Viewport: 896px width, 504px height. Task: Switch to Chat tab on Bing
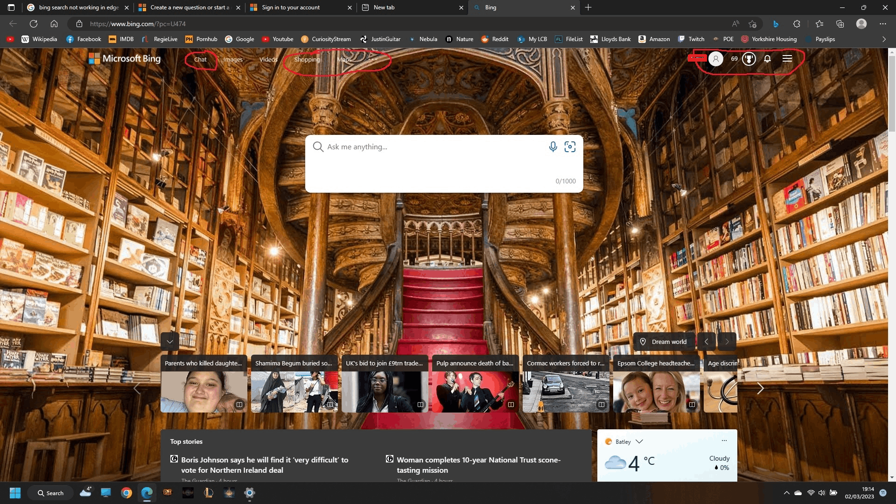[200, 59]
